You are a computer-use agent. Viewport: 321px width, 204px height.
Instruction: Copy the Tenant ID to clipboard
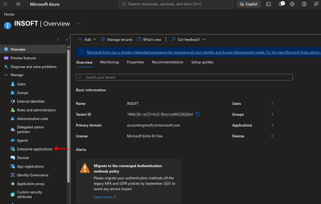[198, 114]
